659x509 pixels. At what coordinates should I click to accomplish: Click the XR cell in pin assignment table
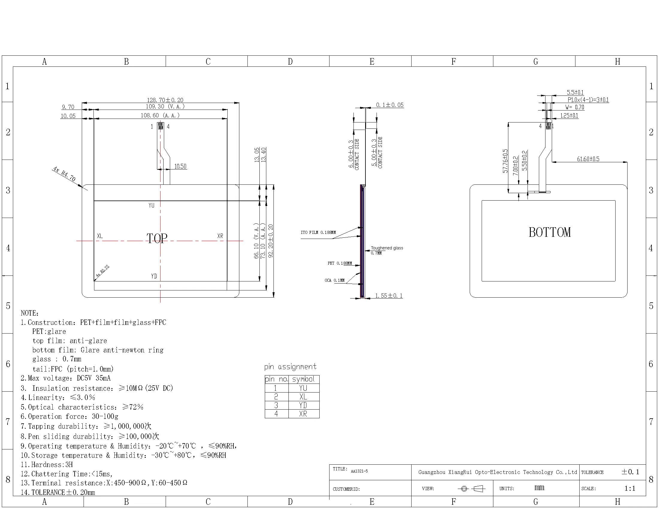pos(303,414)
